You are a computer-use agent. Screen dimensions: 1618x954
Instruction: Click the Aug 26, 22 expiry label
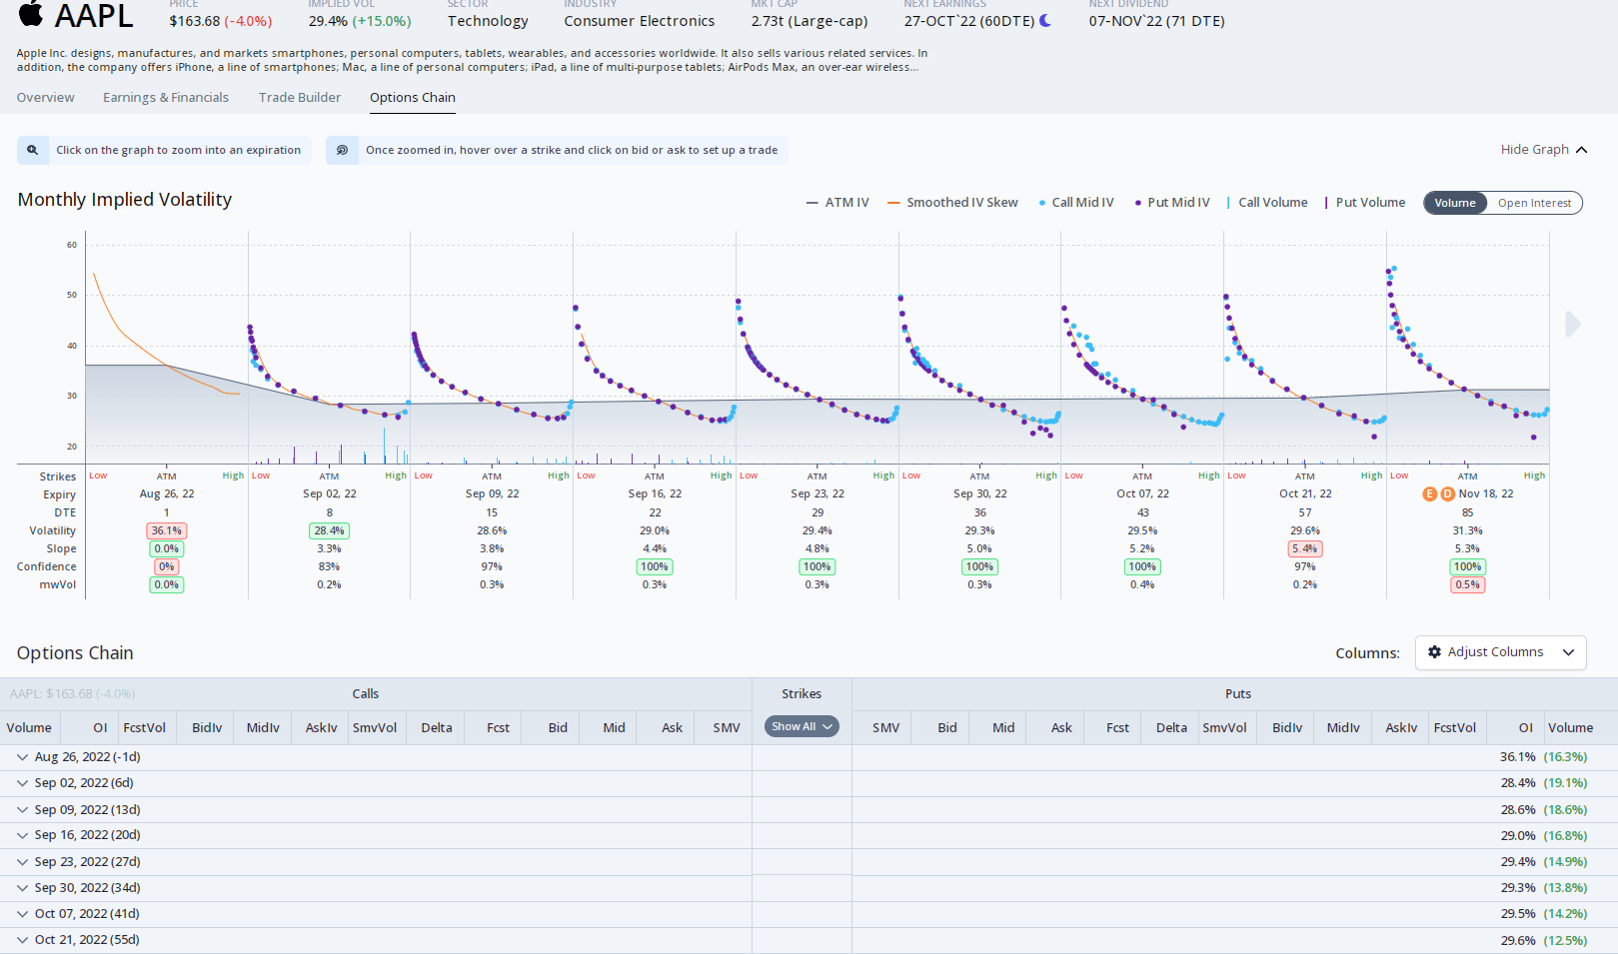click(x=167, y=493)
